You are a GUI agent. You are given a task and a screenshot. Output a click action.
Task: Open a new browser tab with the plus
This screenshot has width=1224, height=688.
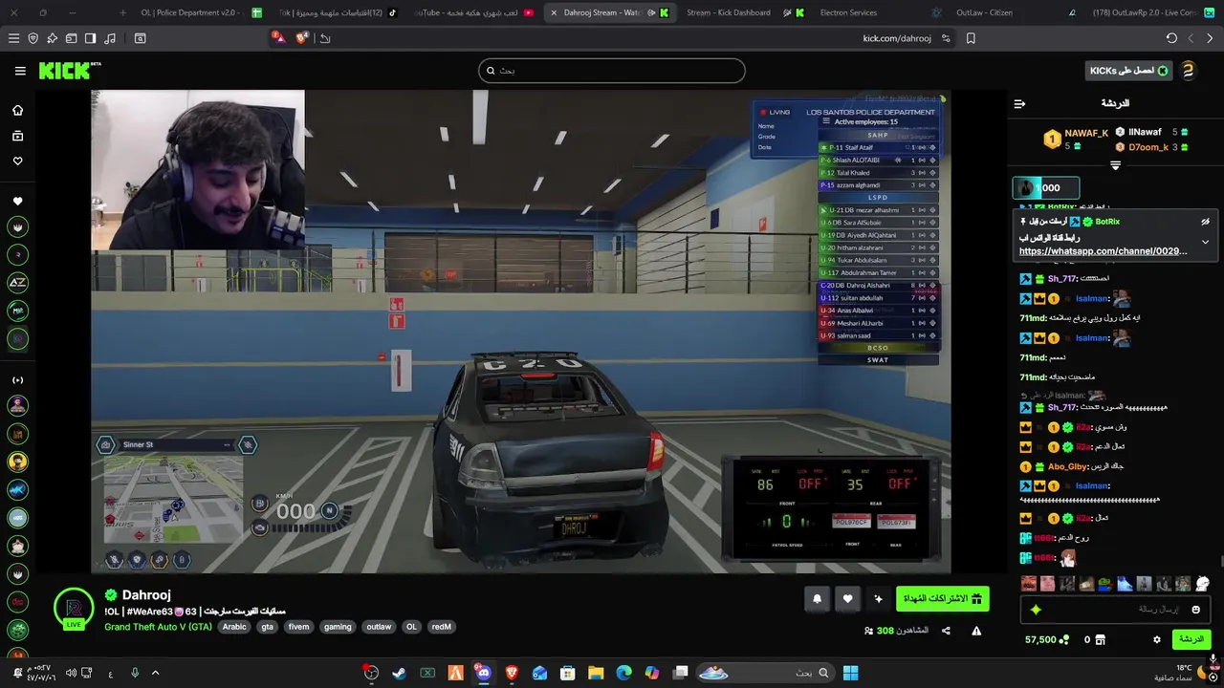coord(122,12)
